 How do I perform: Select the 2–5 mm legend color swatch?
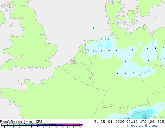[22, 125]
